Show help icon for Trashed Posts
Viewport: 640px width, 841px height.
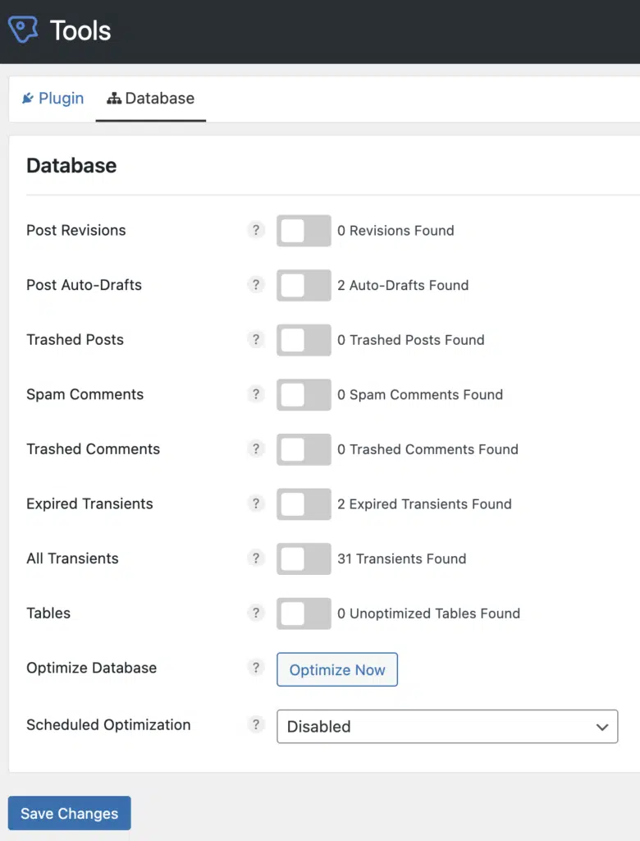pyautogui.click(x=256, y=339)
